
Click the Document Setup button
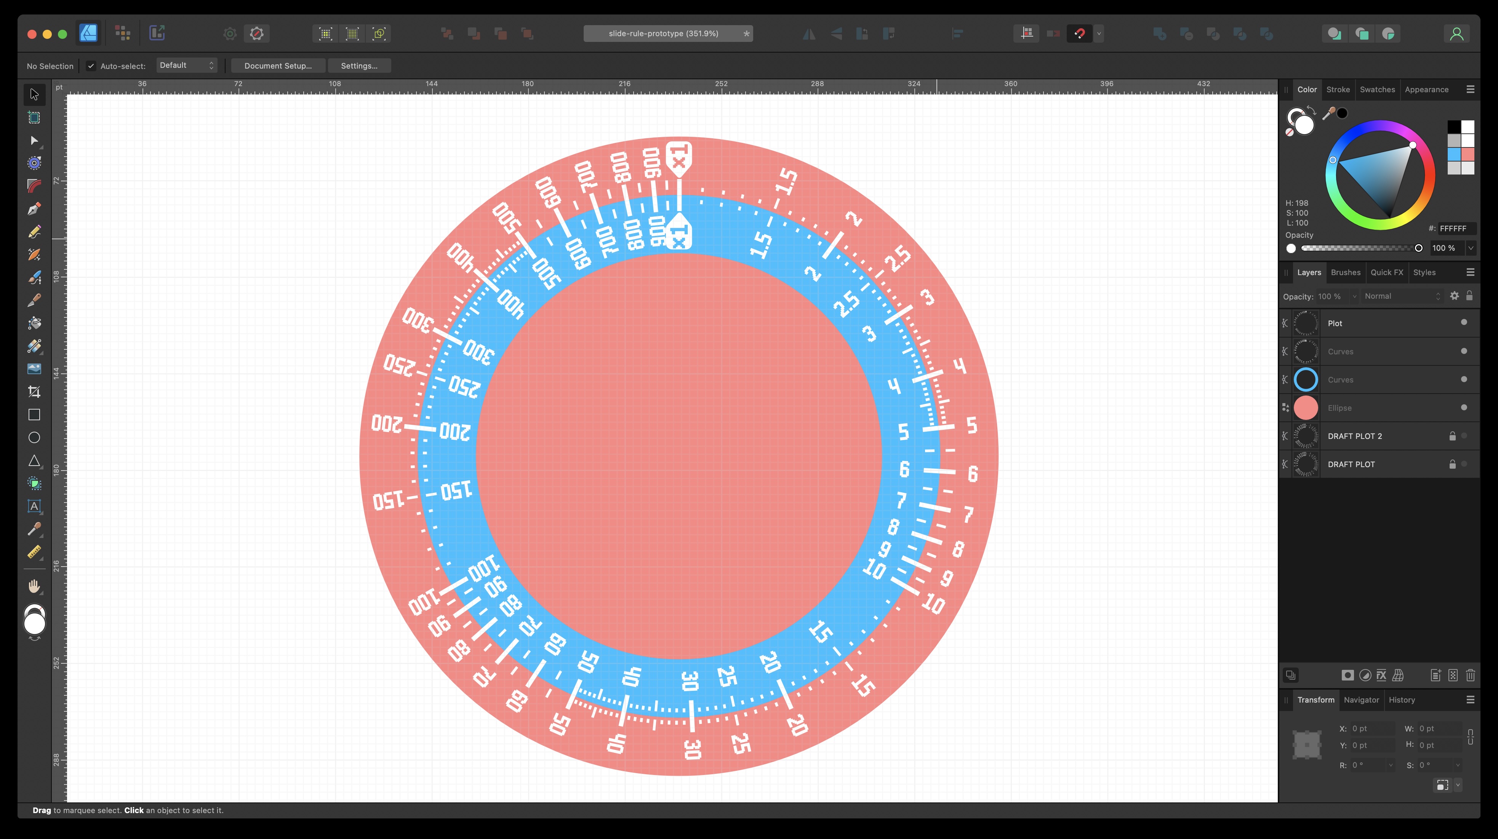(x=278, y=66)
